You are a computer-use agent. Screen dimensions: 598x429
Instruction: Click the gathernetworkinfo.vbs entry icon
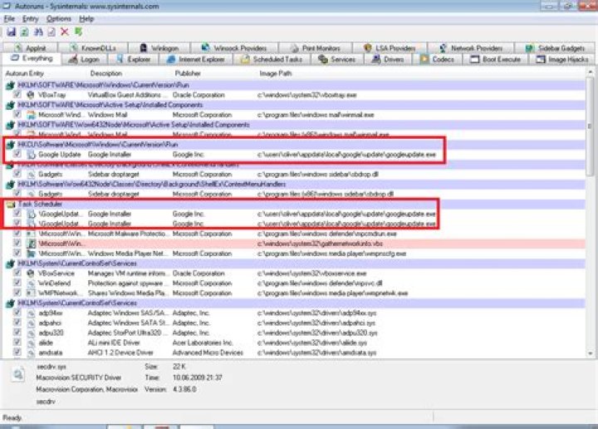click(31, 244)
